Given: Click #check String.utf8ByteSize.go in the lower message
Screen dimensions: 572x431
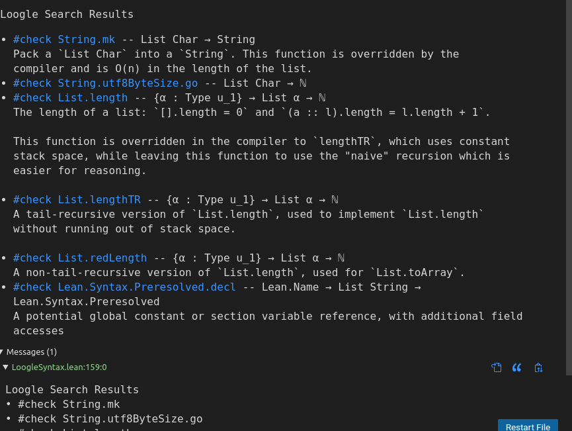Looking at the screenshot, I should coord(110,419).
